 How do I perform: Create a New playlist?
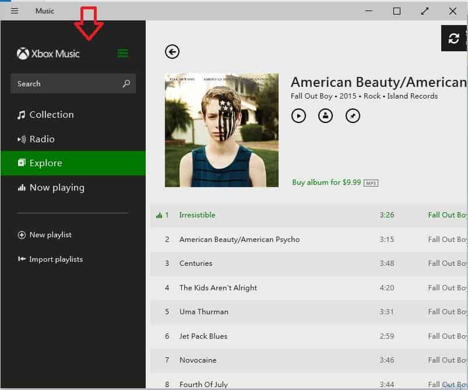(45, 235)
